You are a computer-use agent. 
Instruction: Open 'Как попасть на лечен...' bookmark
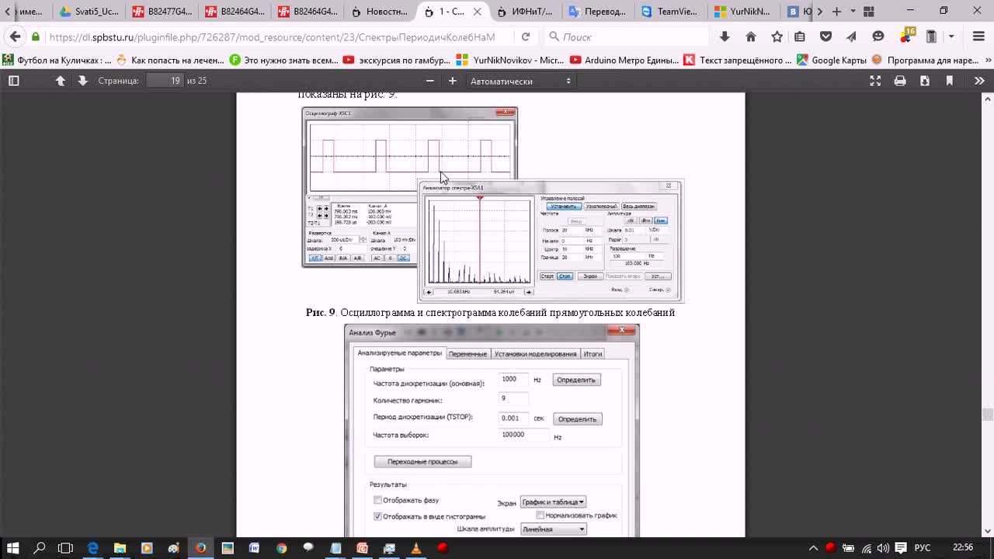point(171,60)
